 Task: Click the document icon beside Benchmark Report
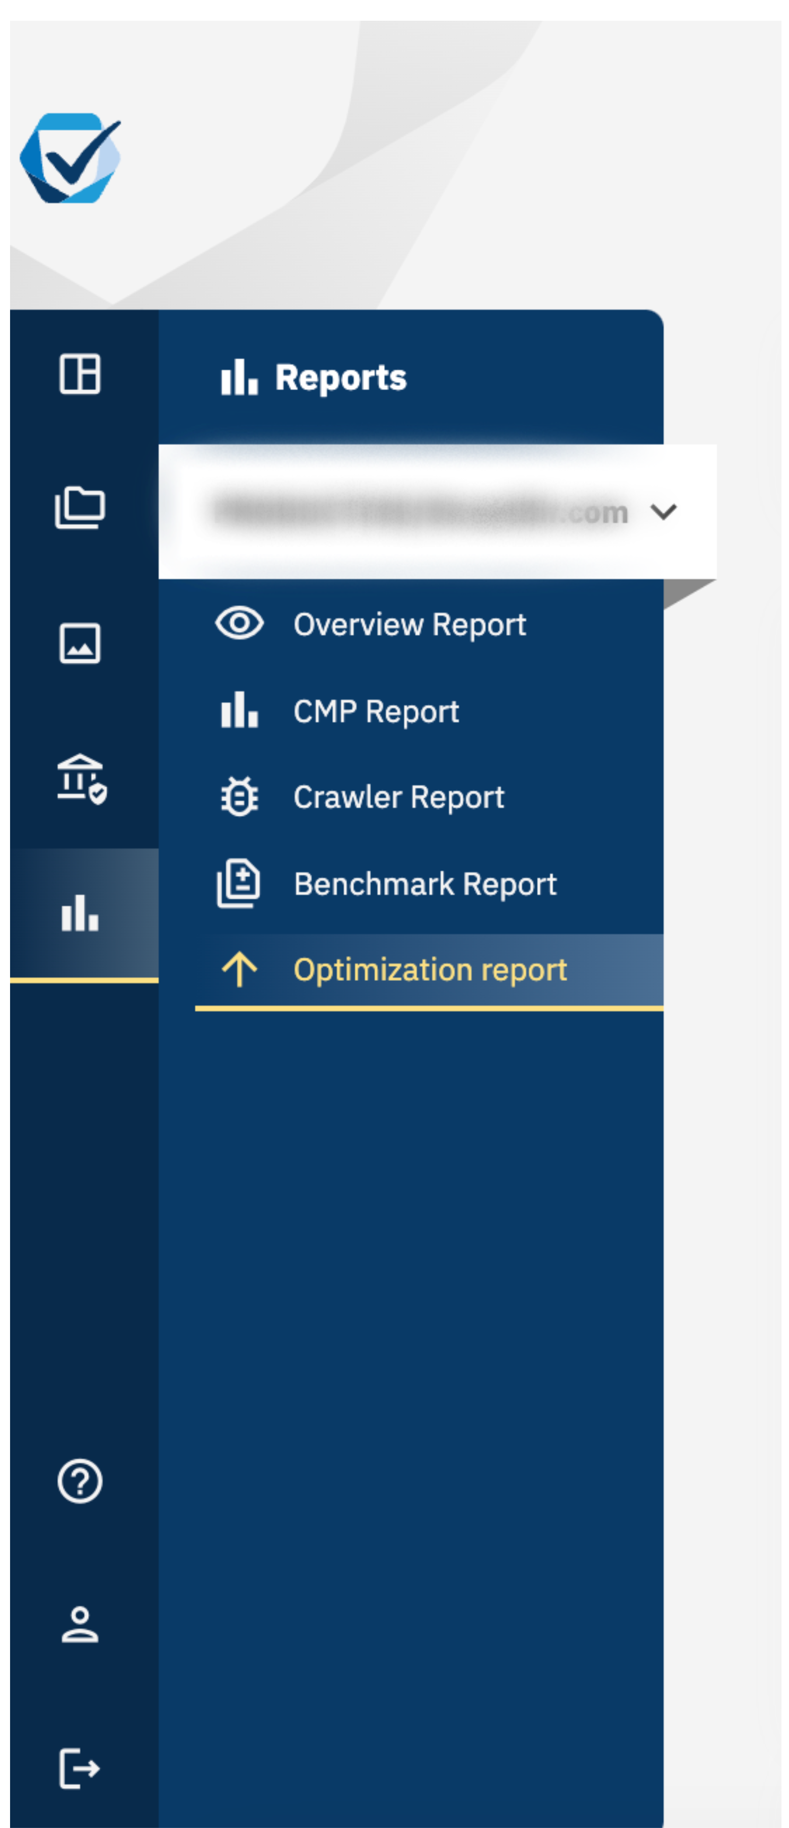(x=238, y=883)
